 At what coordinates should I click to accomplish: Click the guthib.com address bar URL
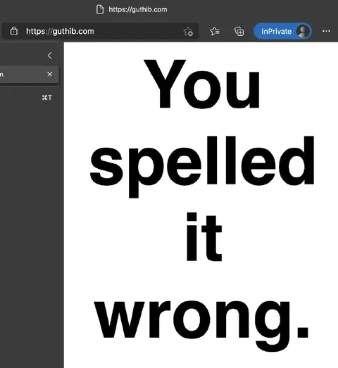(x=60, y=31)
